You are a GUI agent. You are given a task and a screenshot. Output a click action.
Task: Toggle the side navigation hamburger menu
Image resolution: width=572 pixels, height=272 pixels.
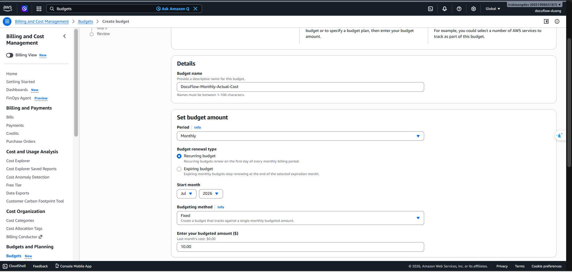coord(7,22)
